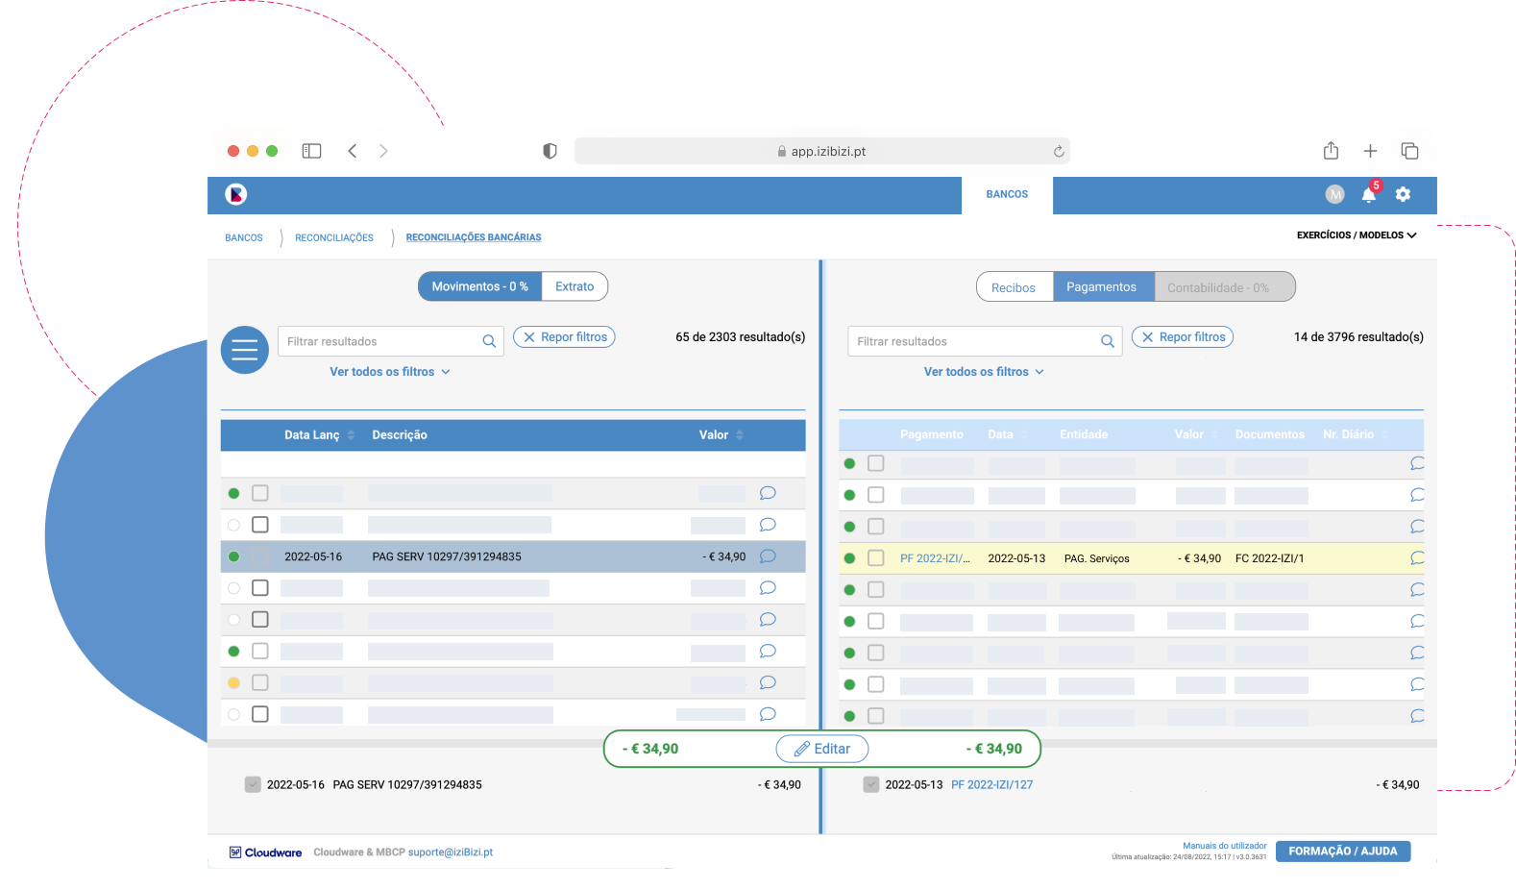The image size is (1516, 889).
Task: Click the search icon in the left filter field
Action: [489, 341]
